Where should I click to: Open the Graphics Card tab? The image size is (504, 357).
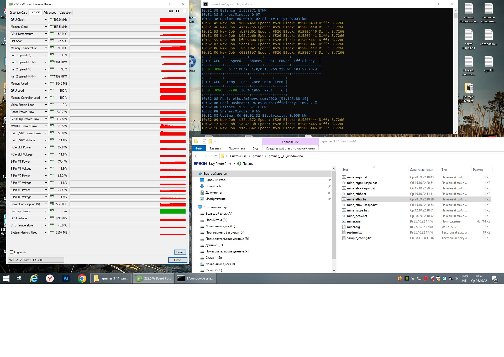18,13
